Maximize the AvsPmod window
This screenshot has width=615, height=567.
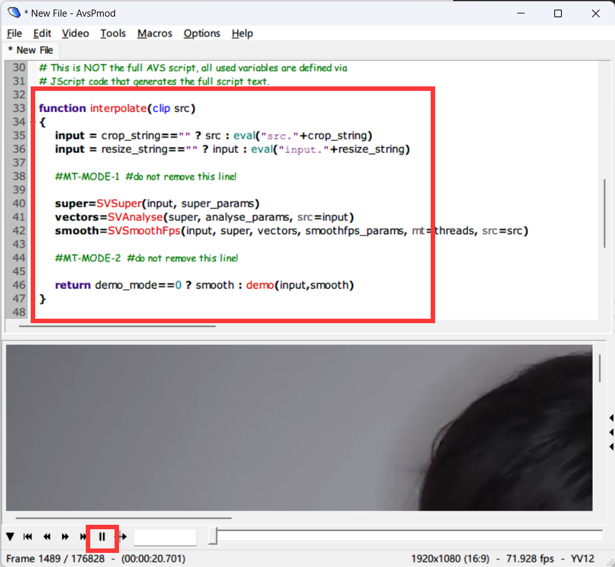tap(558, 13)
